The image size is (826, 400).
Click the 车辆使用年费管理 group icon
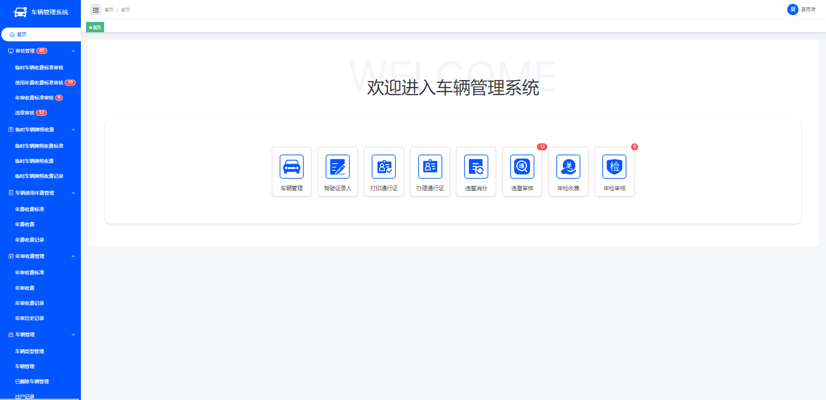point(11,193)
